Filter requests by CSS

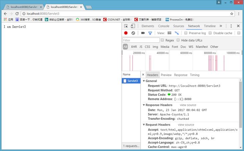pos(147,47)
